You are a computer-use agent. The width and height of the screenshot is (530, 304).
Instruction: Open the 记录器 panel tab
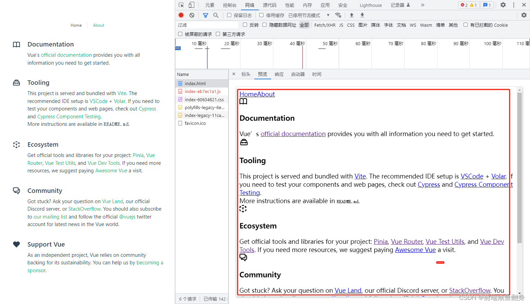pyautogui.click(x=400, y=5)
